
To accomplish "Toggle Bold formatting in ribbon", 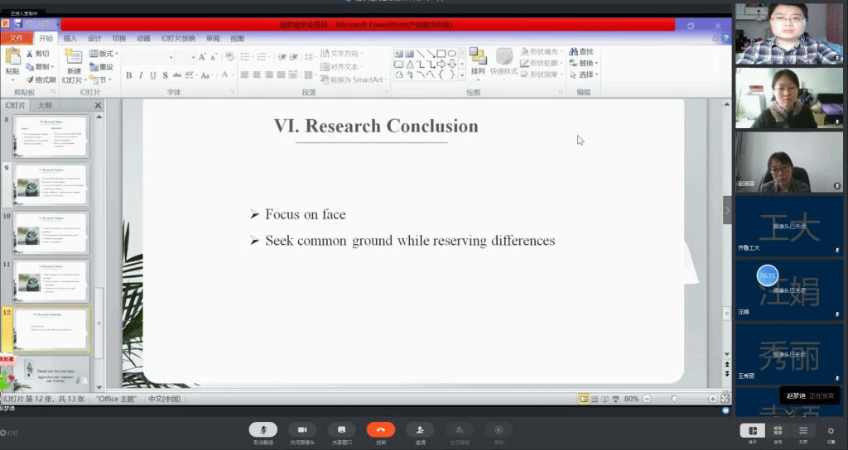I will (x=129, y=75).
